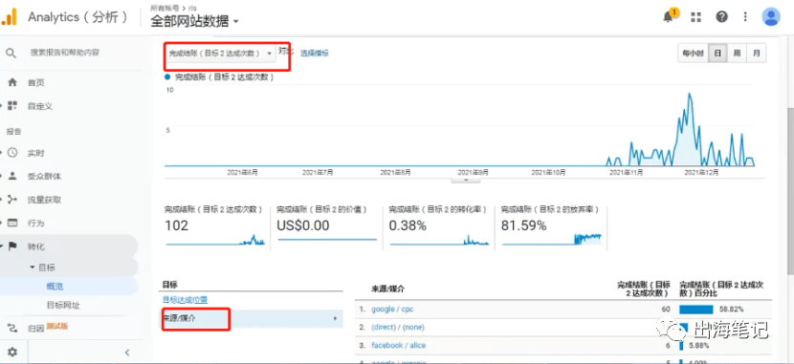Expand the 自定义 sidebar section
Viewport: 794px width, 364px height.
40,106
